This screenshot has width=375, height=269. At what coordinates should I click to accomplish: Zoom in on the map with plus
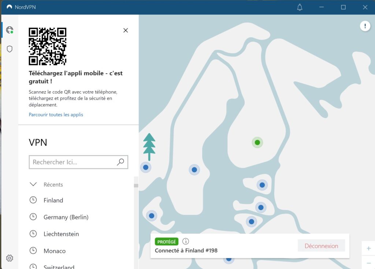tap(368, 248)
